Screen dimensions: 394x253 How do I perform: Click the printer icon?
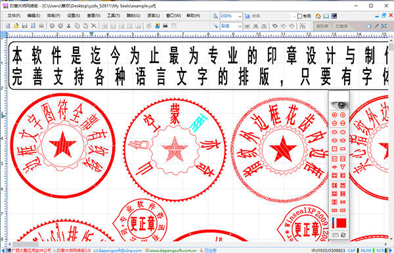[x=41, y=26]
